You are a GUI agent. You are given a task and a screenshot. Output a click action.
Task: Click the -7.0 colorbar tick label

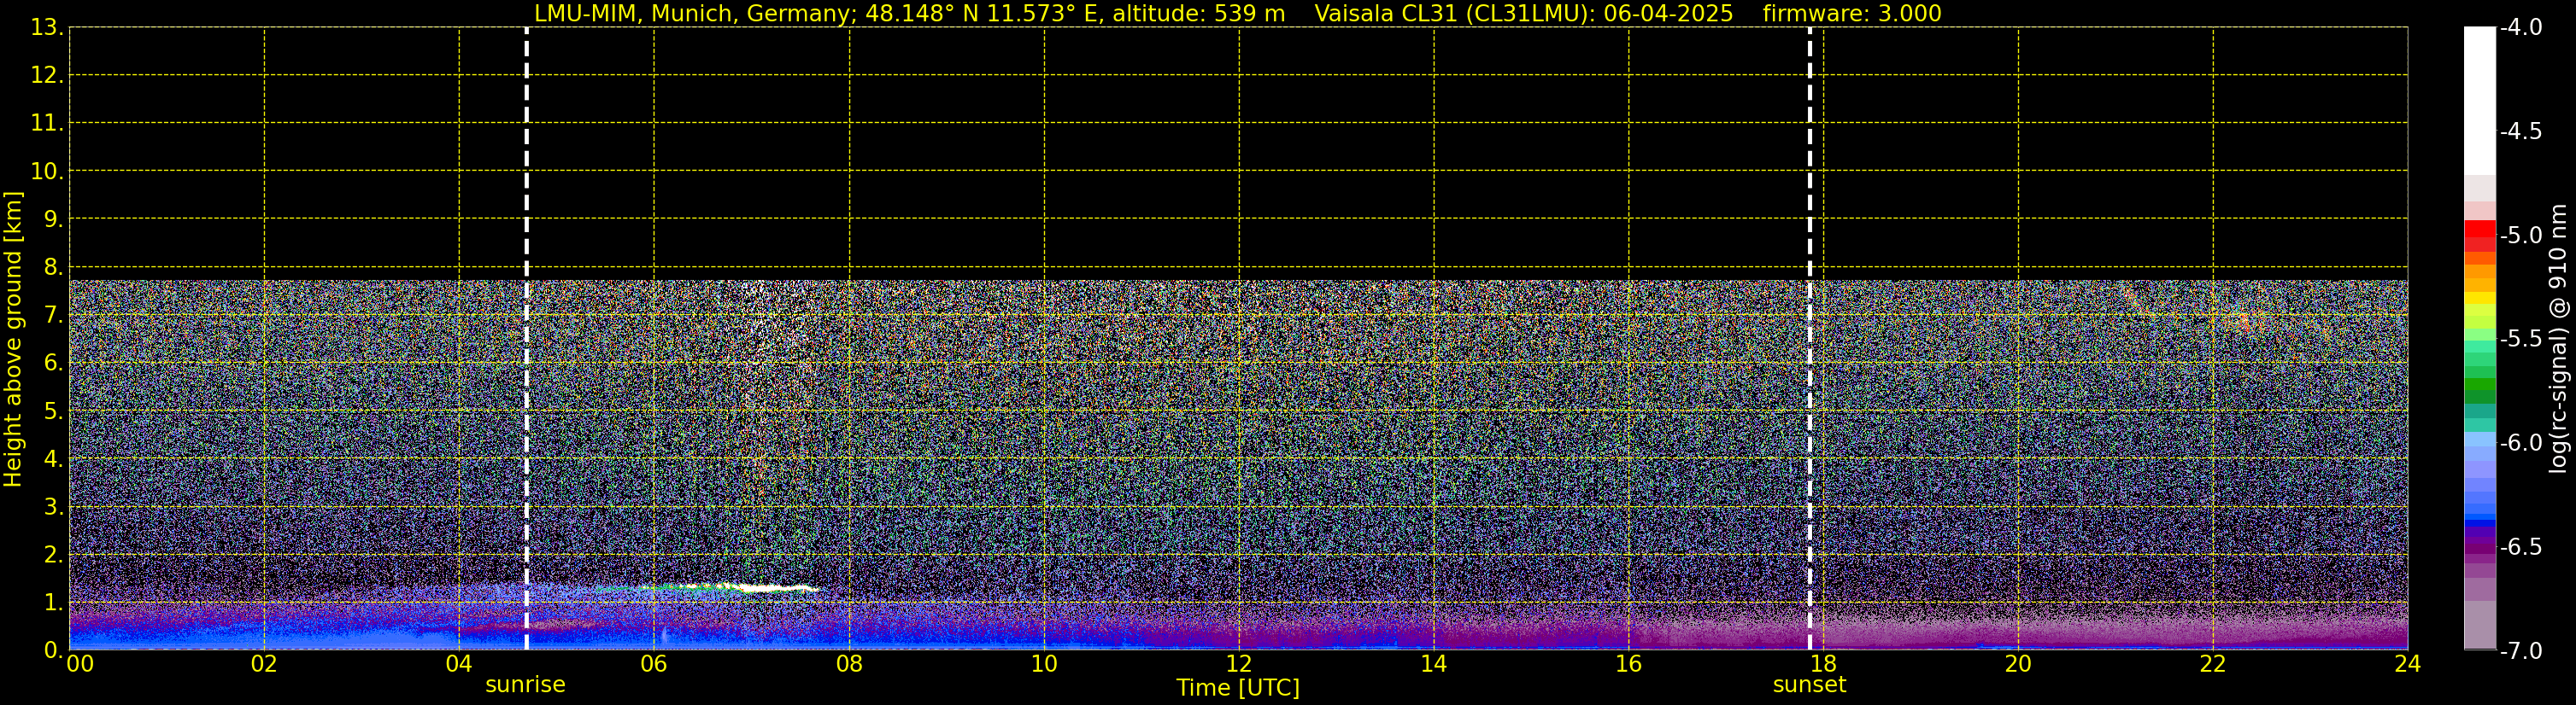point(2520,651)
